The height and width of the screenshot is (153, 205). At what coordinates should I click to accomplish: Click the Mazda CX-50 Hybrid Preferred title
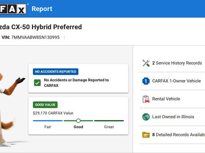coord(41,27)
